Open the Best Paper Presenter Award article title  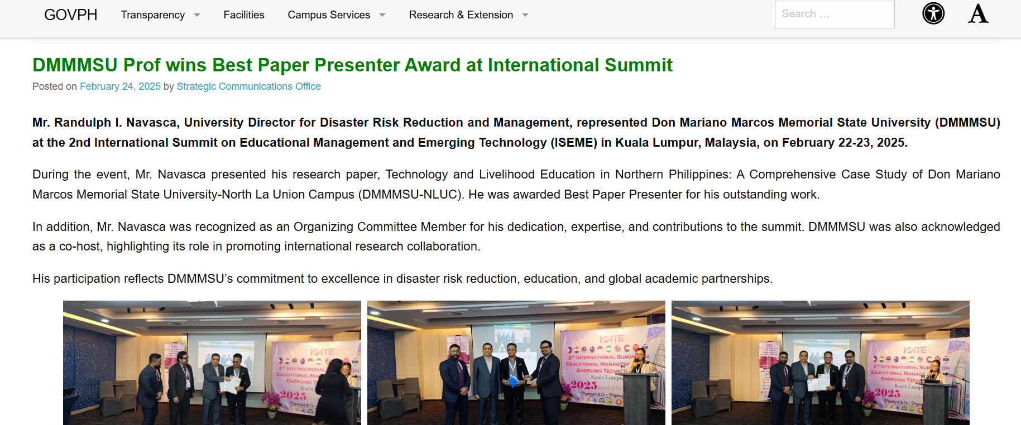point(352,65)
